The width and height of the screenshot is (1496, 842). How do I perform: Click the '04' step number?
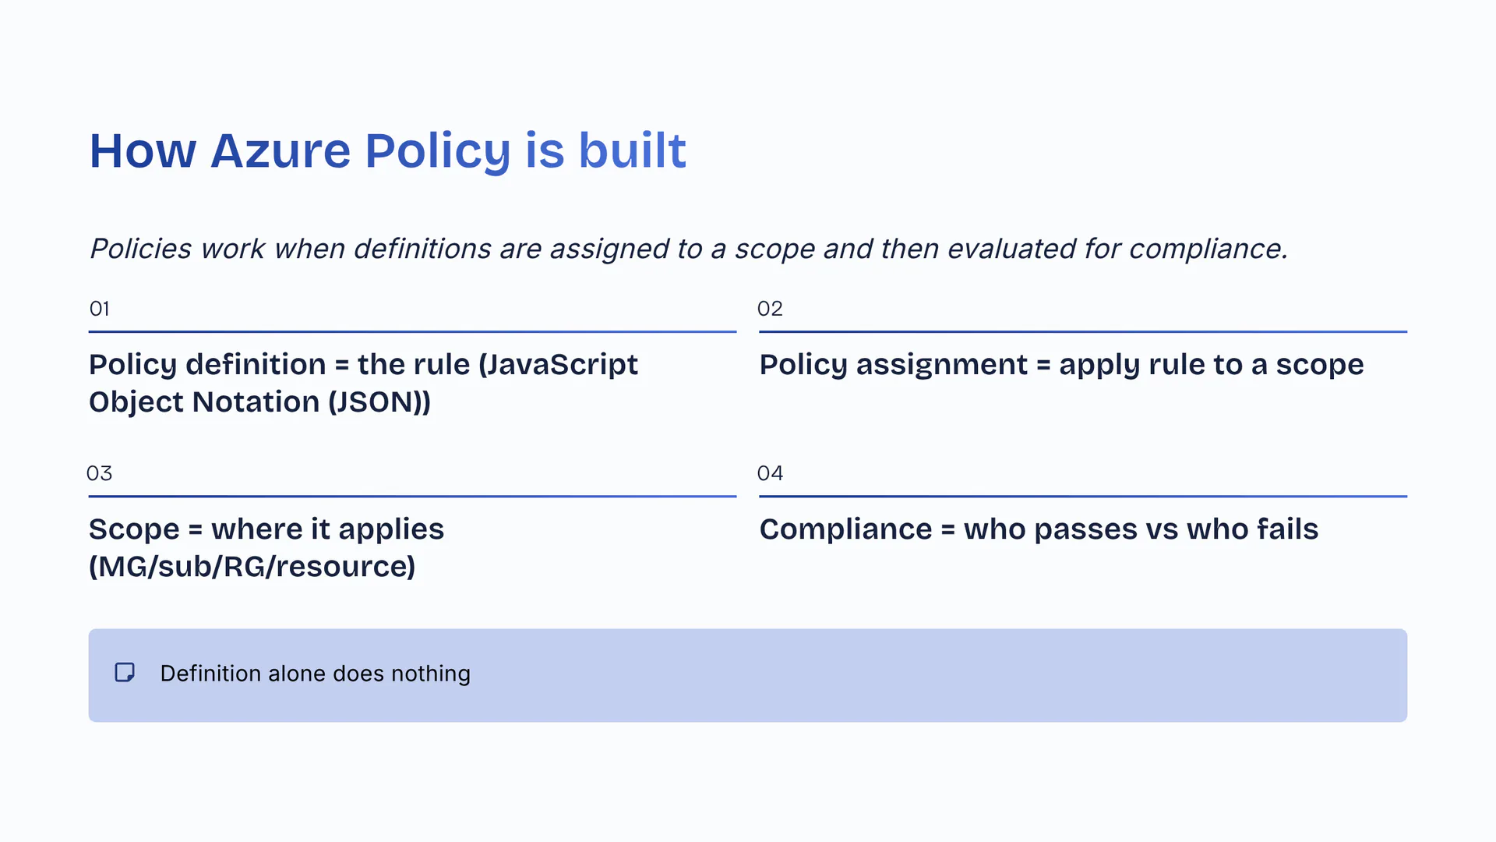pos(770,473)
